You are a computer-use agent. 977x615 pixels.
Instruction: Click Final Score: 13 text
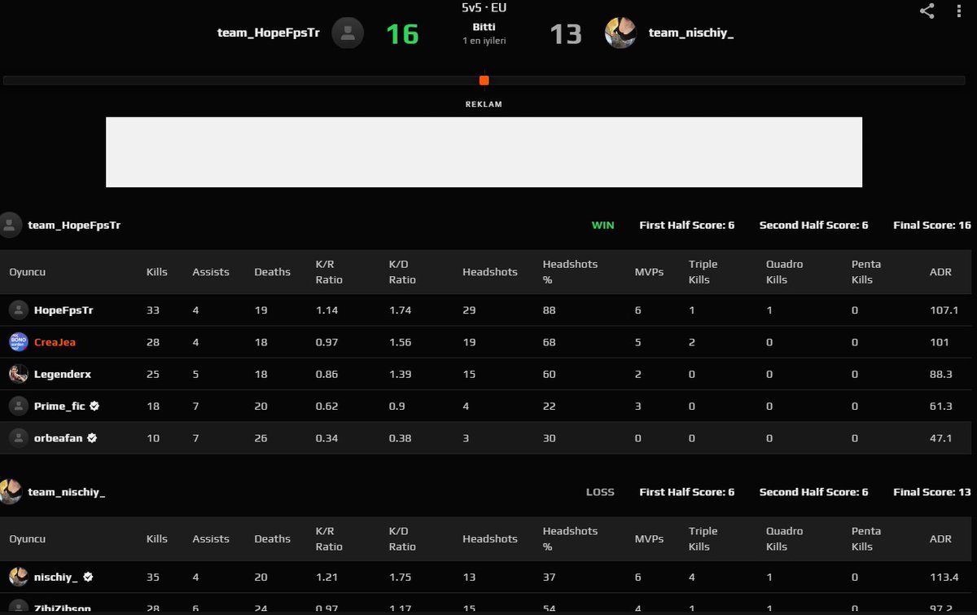[x=932, y=492]
